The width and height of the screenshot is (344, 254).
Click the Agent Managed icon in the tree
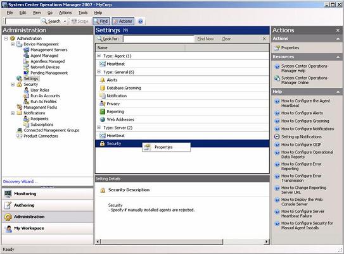tap(27, 56)
